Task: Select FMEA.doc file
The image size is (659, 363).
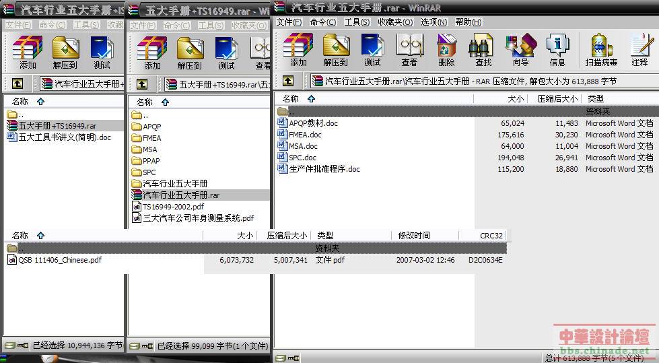Action: pos(300,135)
